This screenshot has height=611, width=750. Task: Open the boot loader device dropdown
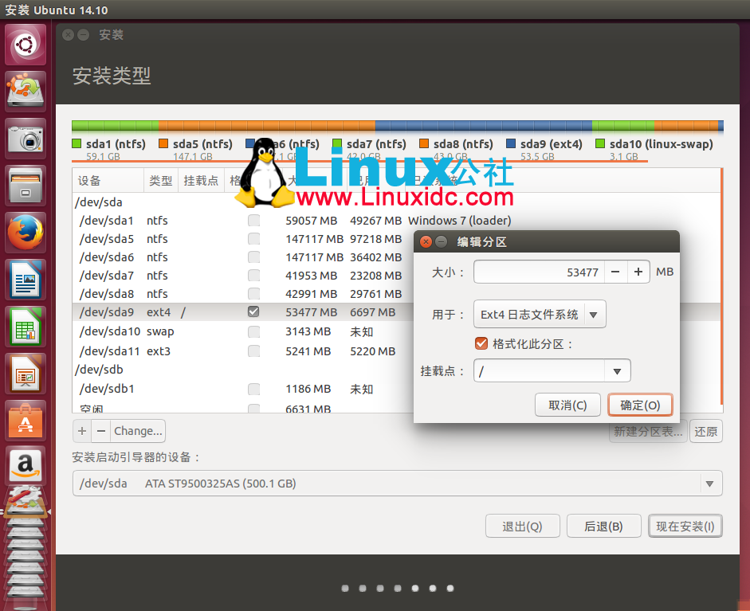pyautogui.click(x=709, y=484)
